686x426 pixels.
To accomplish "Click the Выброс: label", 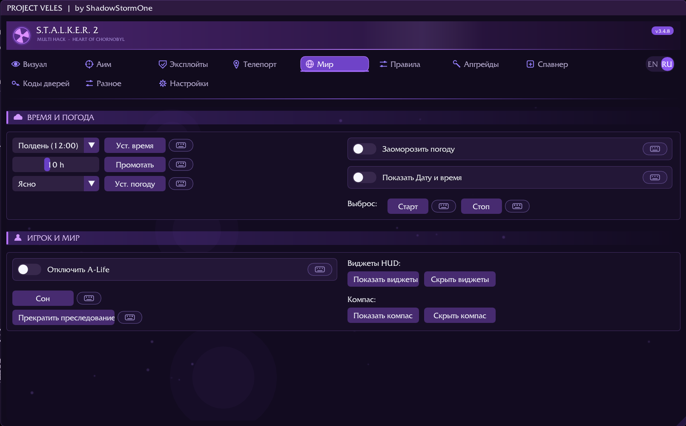I will [x=362, y=204].
